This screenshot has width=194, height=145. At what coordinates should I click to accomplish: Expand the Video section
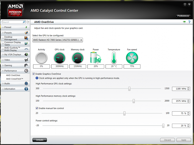pyautogui.click(x=15, y=60)
